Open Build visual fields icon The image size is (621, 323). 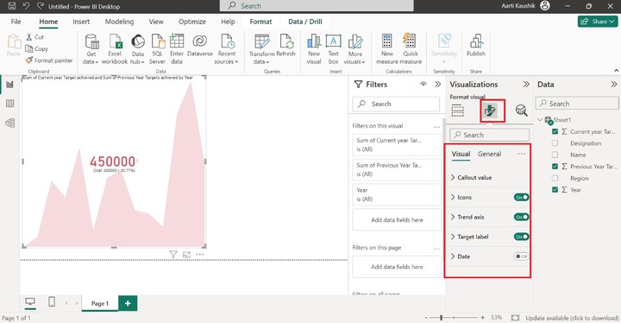click(457, 111)
